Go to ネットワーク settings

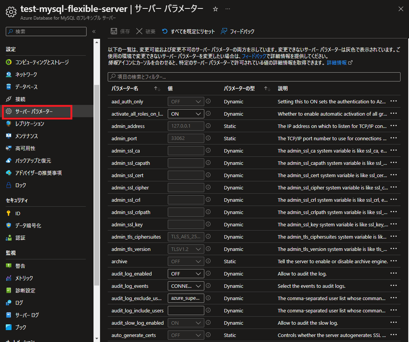tap(26, 75)
